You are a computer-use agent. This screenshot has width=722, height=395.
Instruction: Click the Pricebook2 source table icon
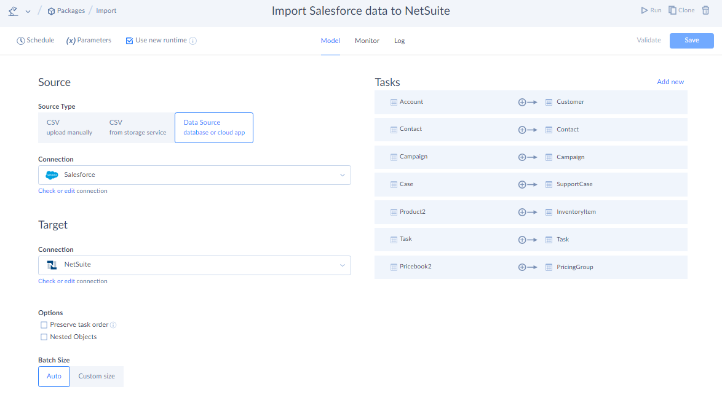(x=394, y=267)
